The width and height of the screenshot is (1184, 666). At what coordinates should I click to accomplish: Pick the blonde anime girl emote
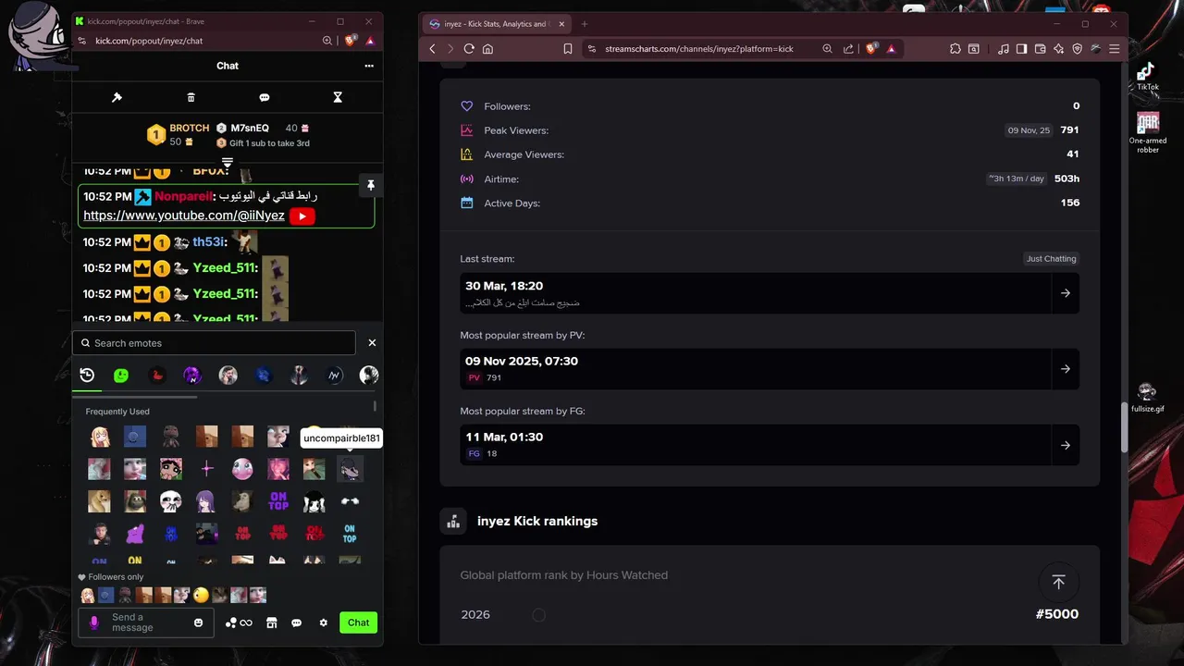click(99, 436)
